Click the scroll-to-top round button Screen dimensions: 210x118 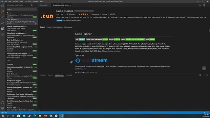pyautogui.click(x=204, y=68)
